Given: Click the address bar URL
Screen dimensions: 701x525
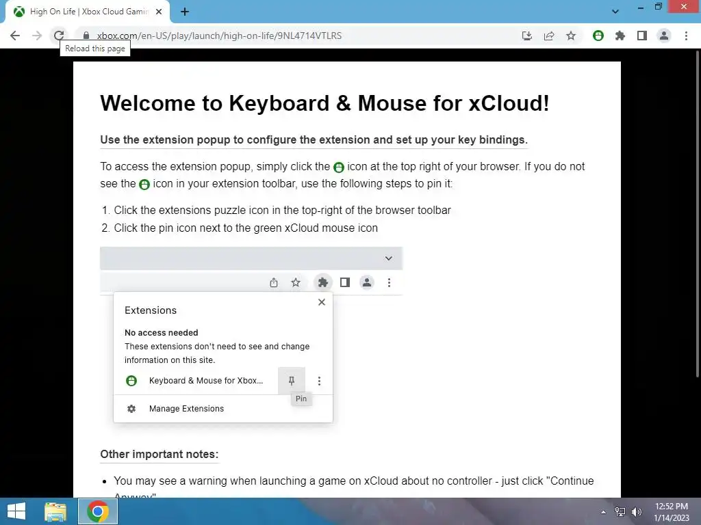Looking at the screenshot, I should tap(219, 36).
